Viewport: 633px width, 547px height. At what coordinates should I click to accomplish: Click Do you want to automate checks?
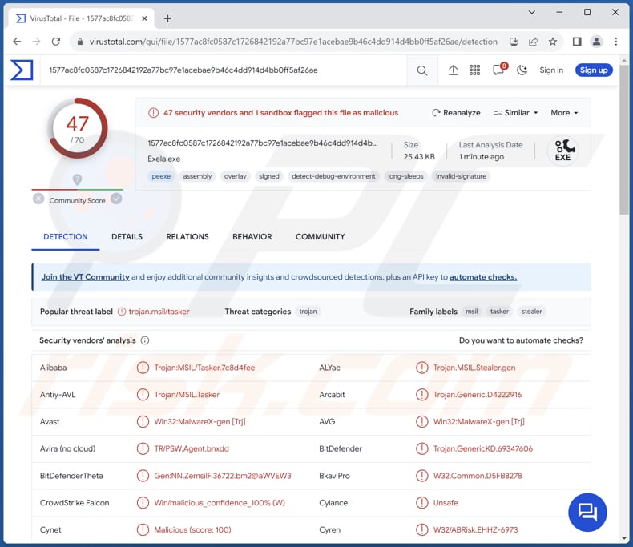[521, 340]
